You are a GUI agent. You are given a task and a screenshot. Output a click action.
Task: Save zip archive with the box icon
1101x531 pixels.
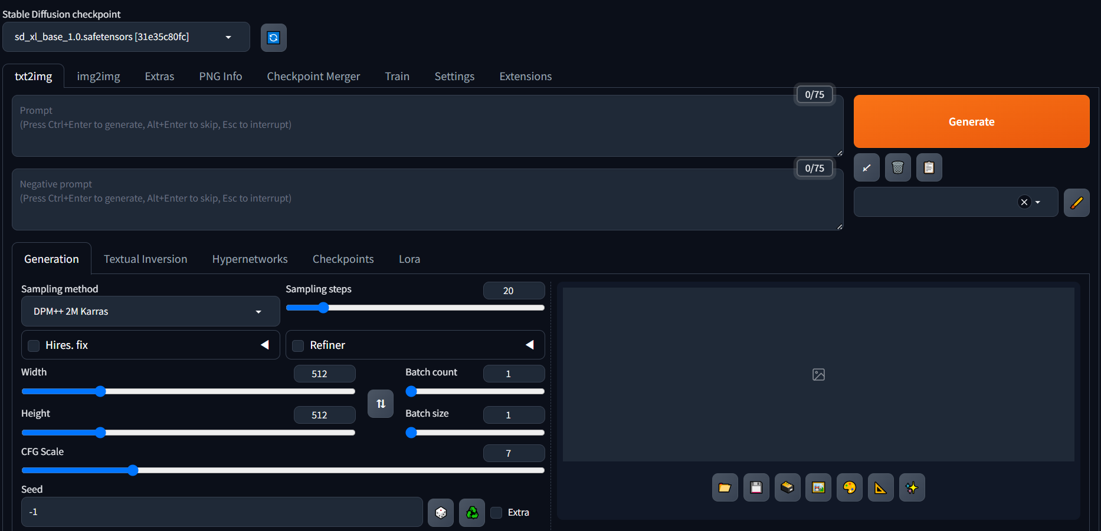coord(787,487)
